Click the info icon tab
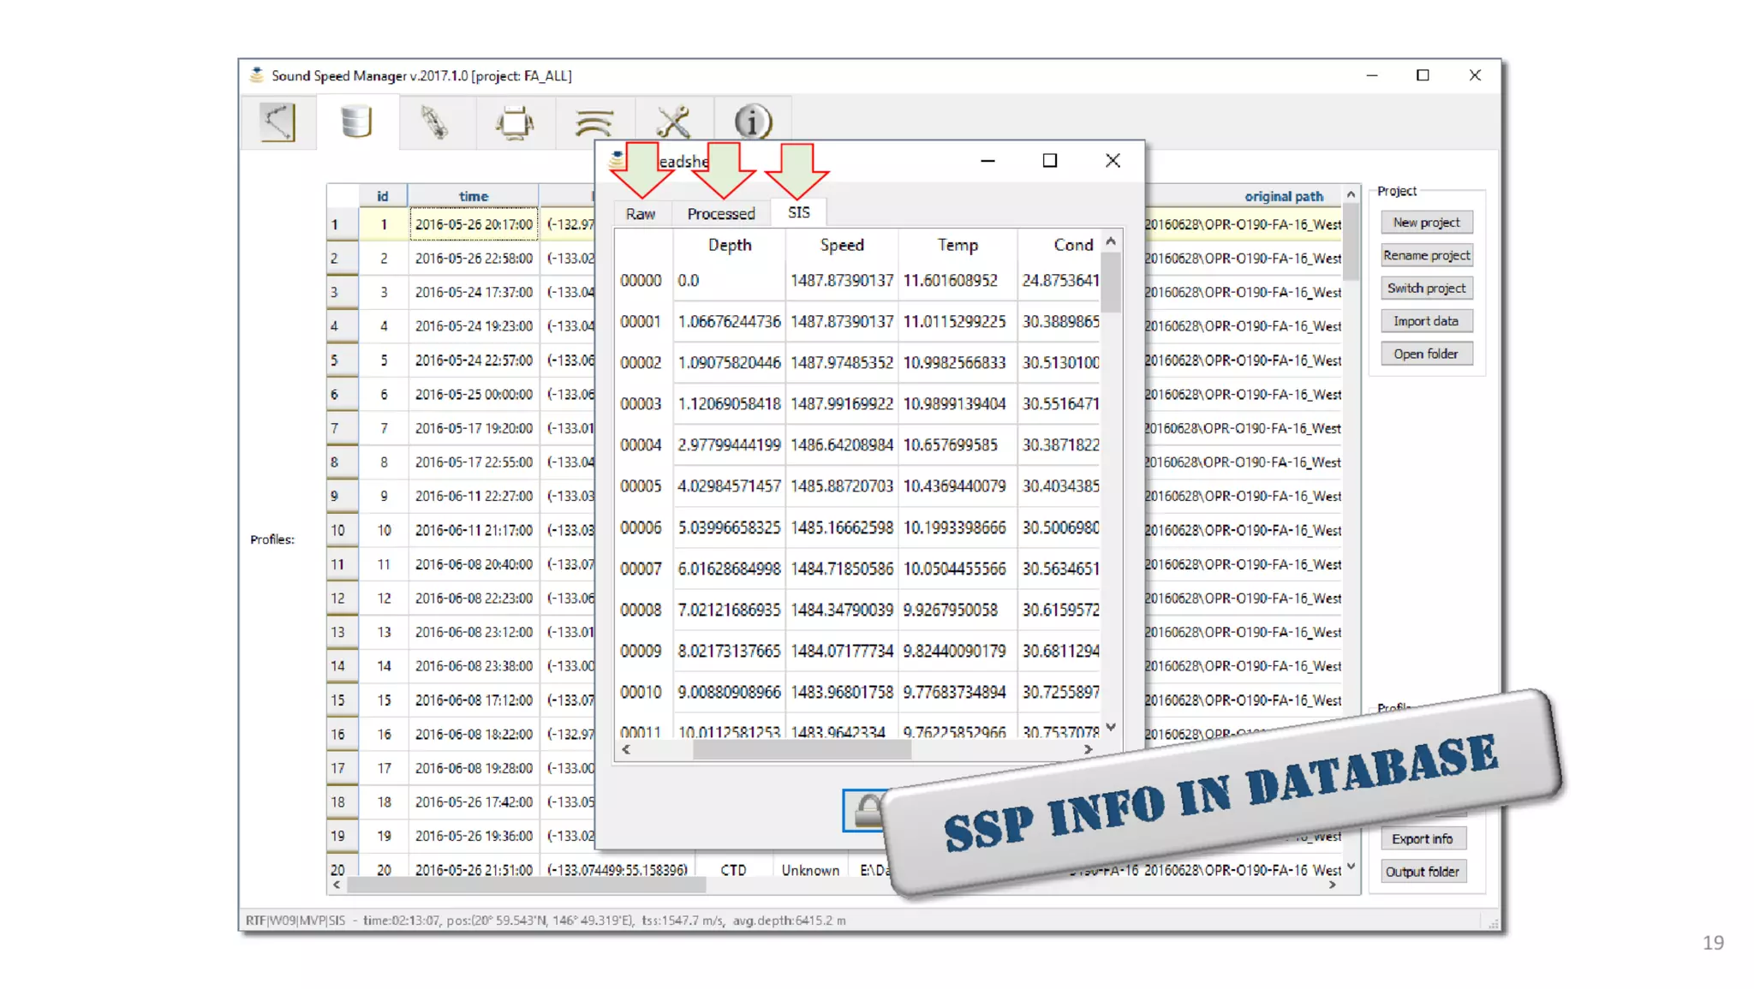 point(753,122)
